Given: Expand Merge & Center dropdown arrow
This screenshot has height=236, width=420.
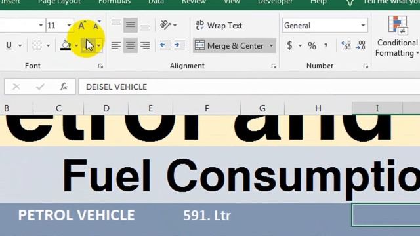Looking at the screenshot, I should coord(271,46).
